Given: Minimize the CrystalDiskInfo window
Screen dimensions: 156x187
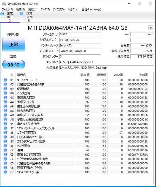Looking at the screenshot, I should coord(129,4).
